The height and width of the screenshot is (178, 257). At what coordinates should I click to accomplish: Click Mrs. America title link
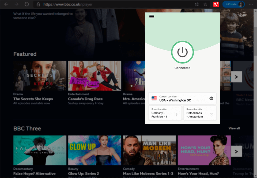click(x=134, y=99)
